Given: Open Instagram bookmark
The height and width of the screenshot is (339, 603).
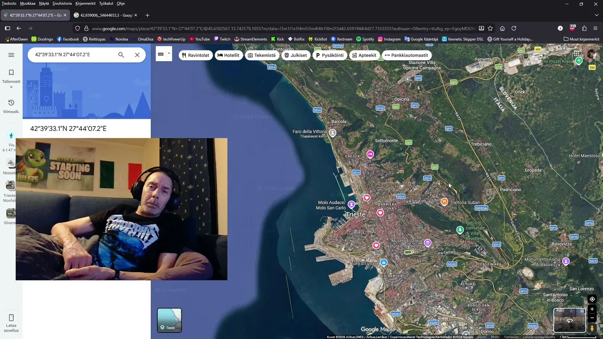Looking at the screenshot, I should tap(389, 39).
